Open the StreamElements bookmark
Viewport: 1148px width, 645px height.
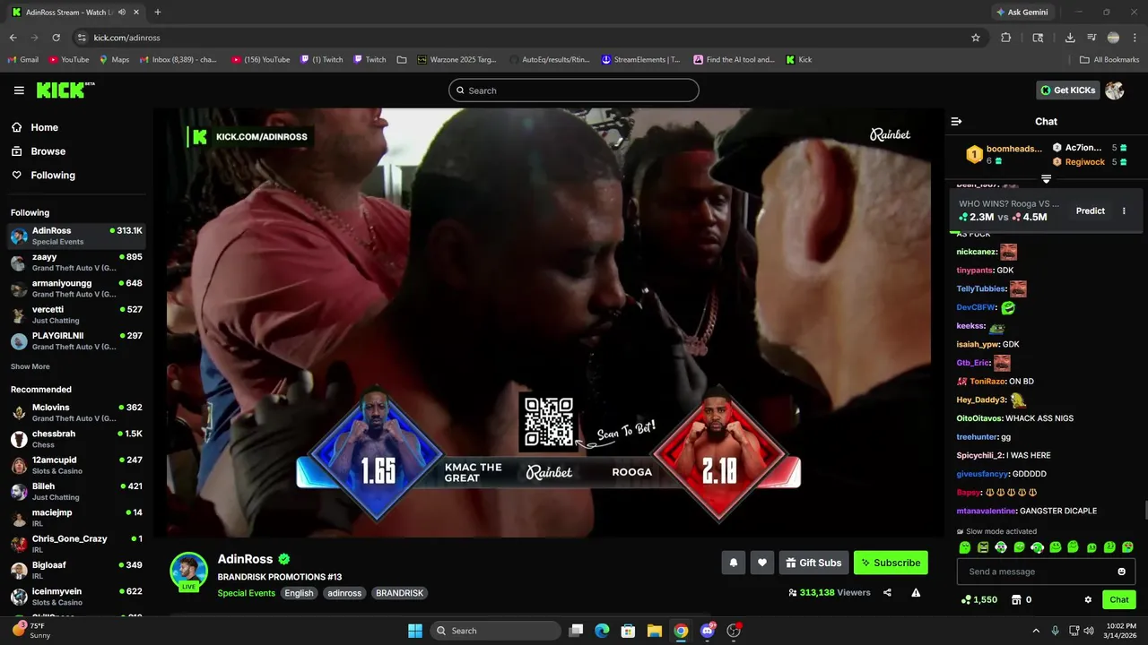coord(640,60)
